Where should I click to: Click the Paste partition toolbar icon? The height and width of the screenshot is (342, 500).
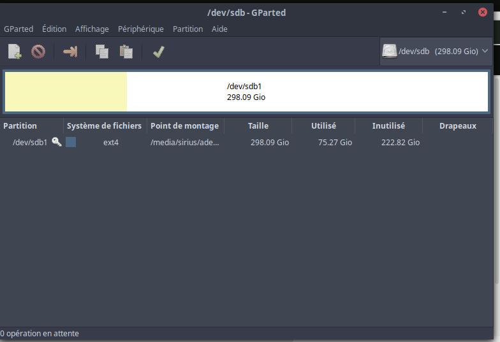coord(126,52)
